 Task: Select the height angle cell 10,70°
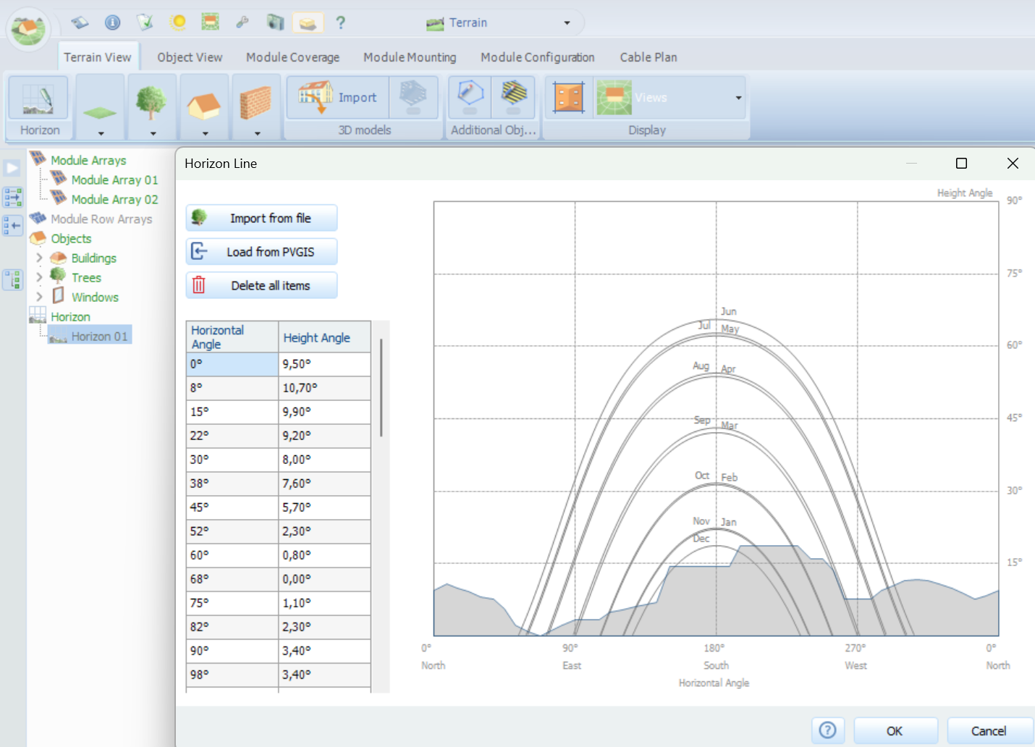tap(324, 388)
